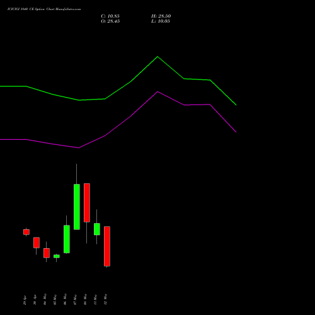Select the open value 'O: 28.45'
315x315 pixels.
point(110,21)
